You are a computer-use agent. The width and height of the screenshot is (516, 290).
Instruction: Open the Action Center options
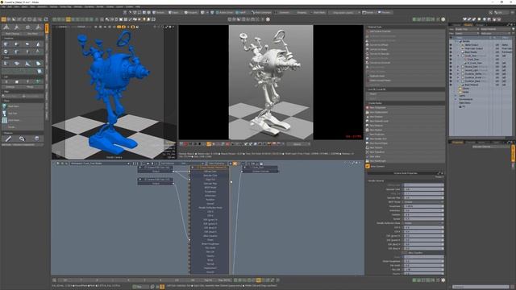(224, 12)
